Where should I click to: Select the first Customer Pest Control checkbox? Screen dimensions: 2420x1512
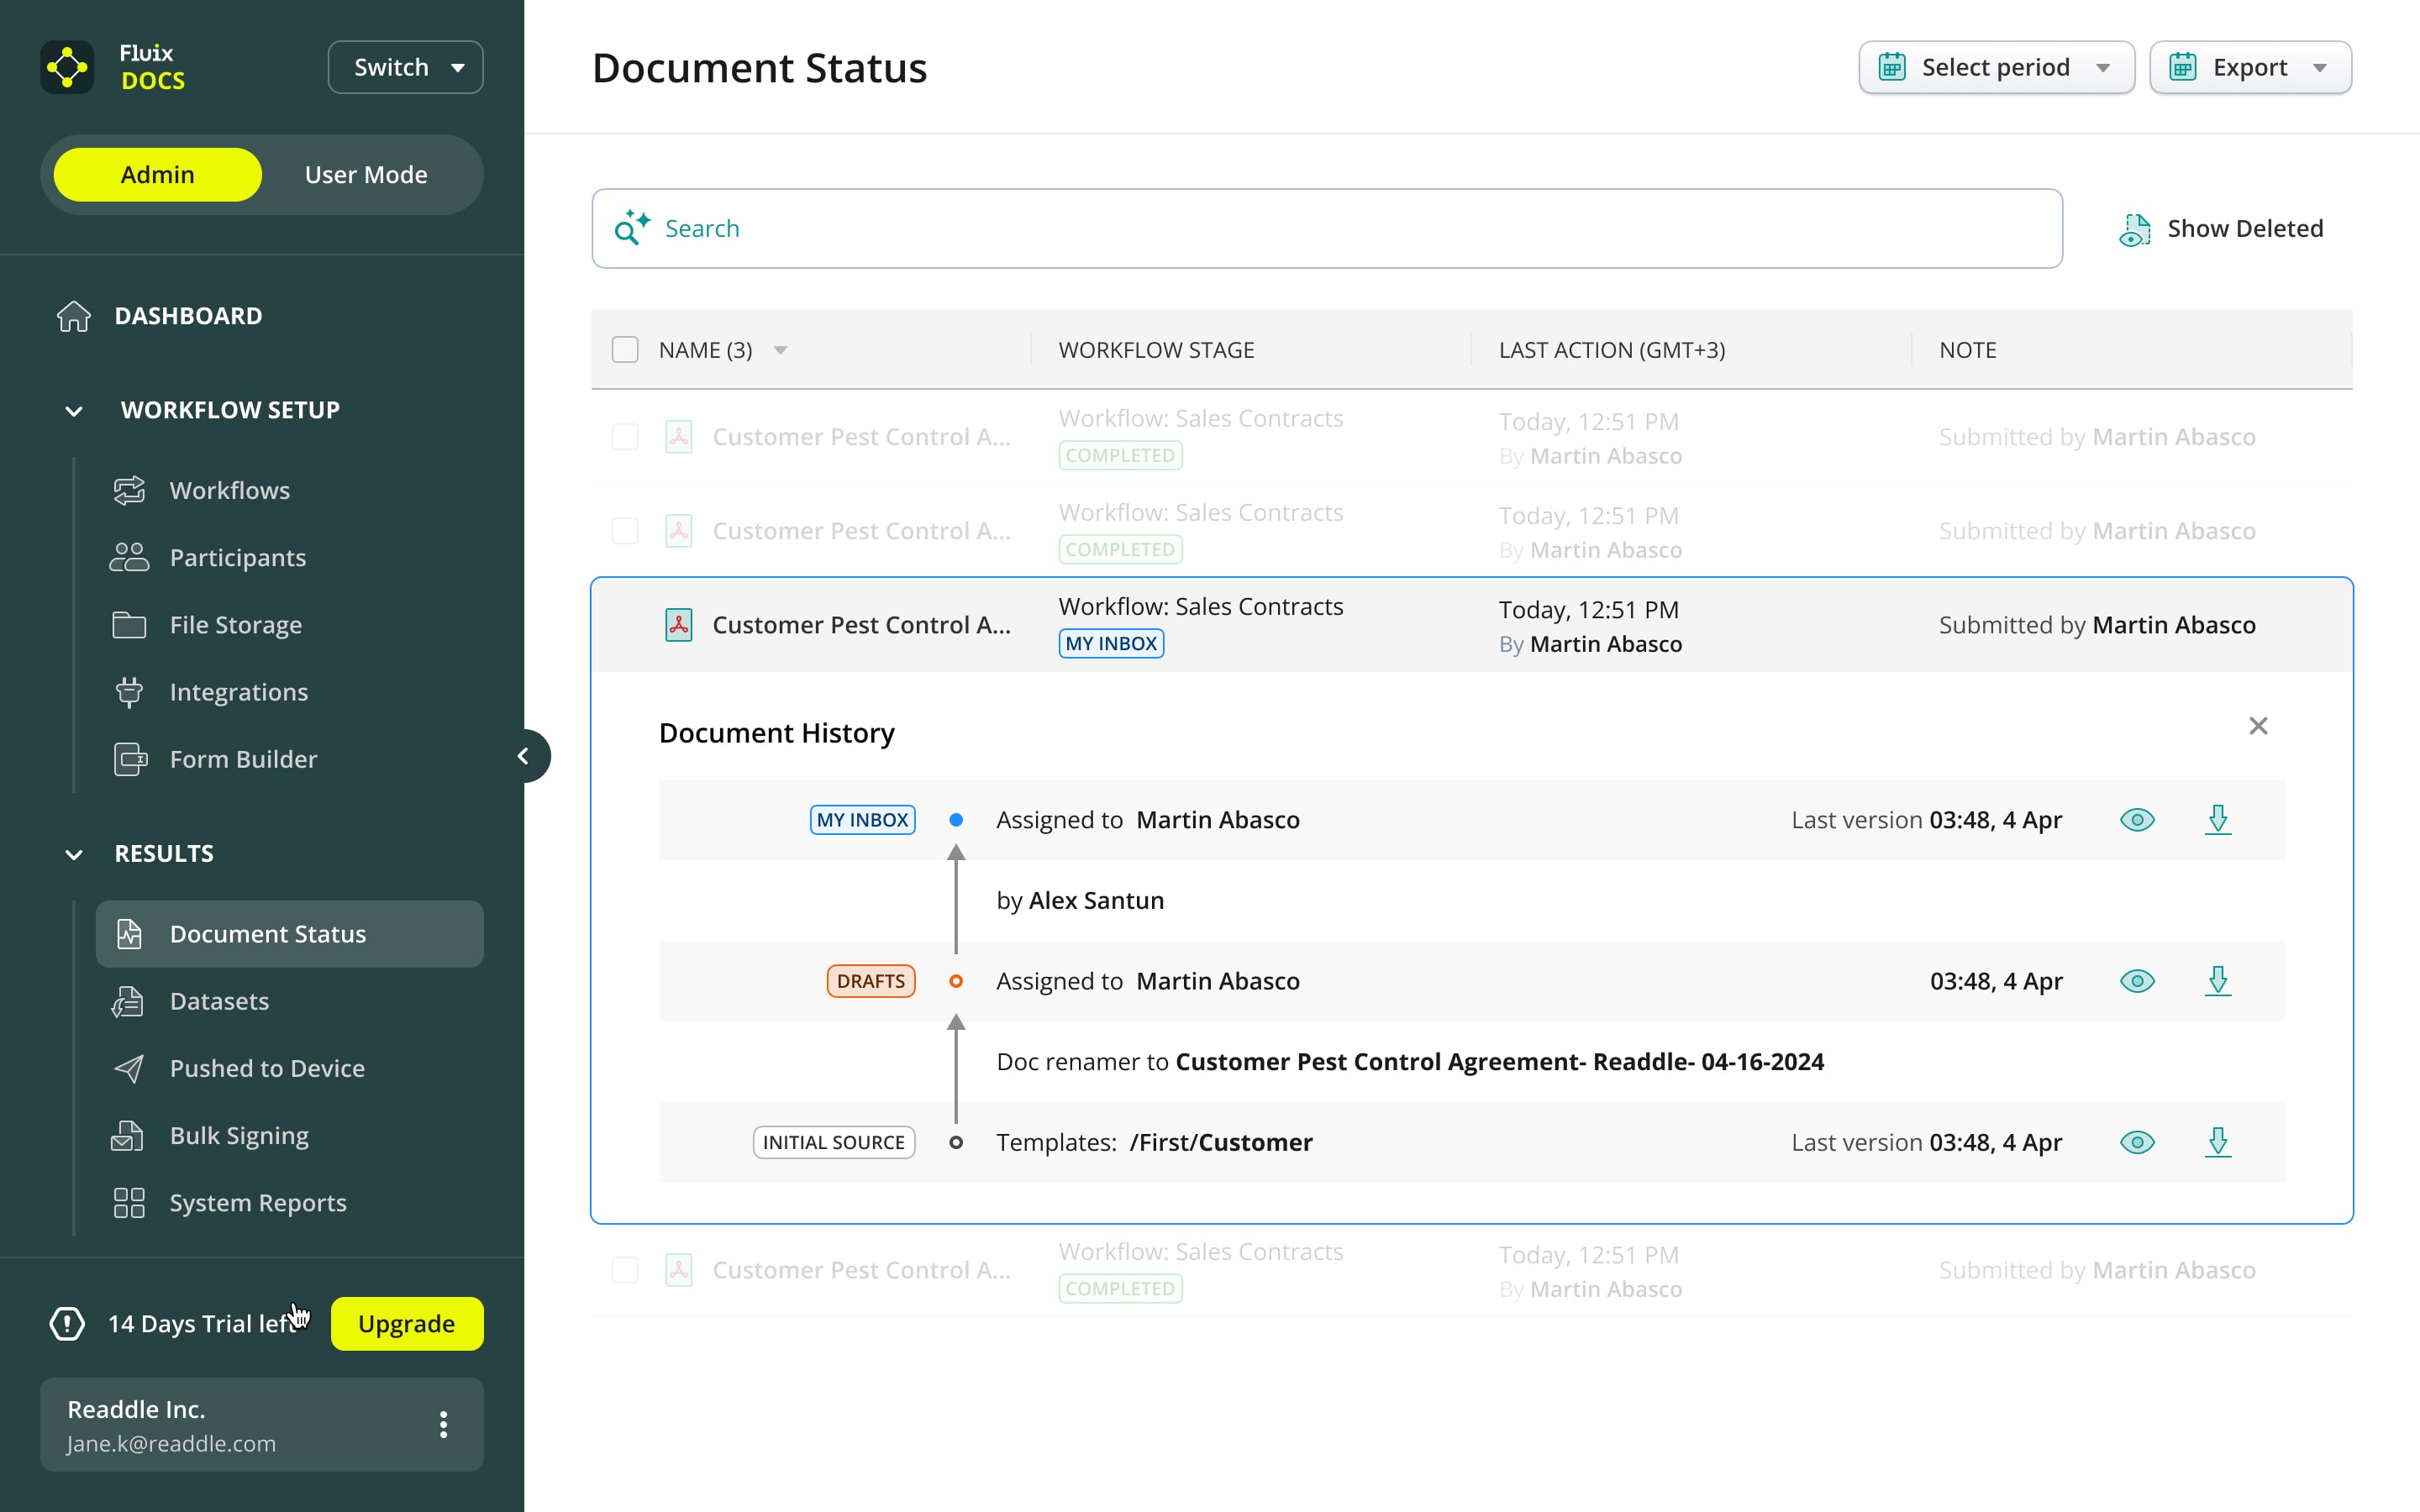625,436
